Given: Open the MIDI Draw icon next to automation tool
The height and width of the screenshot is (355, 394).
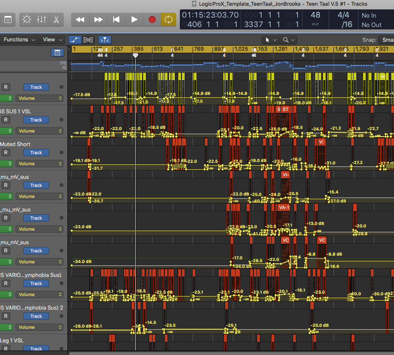Looking at the screenshot, I should pos(88,40).
